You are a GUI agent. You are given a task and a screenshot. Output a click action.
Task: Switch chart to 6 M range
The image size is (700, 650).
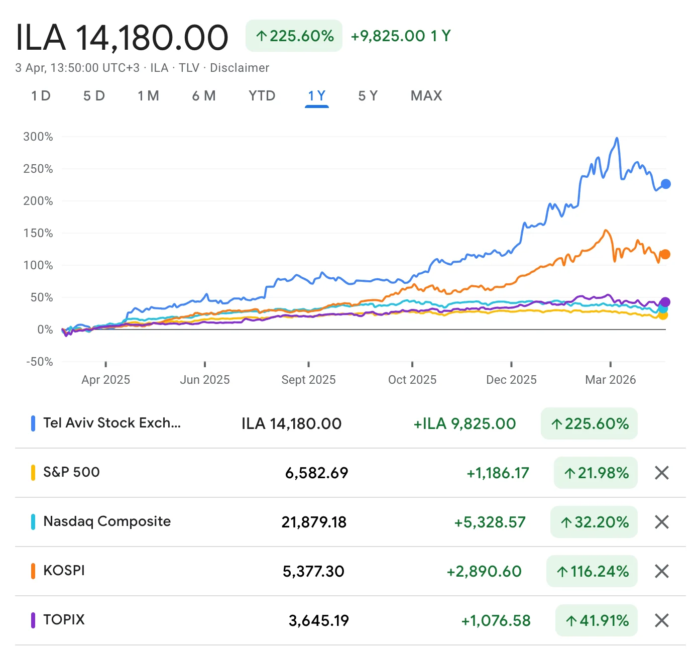tap(203, 96)
